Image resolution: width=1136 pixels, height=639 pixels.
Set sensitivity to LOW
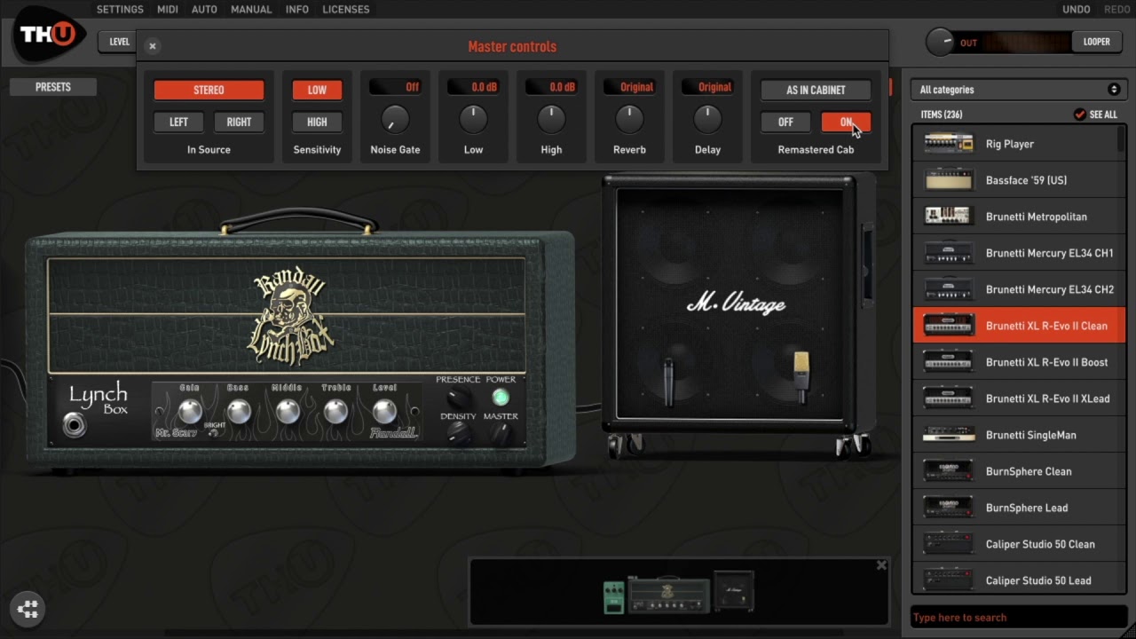tap(317, 90)
